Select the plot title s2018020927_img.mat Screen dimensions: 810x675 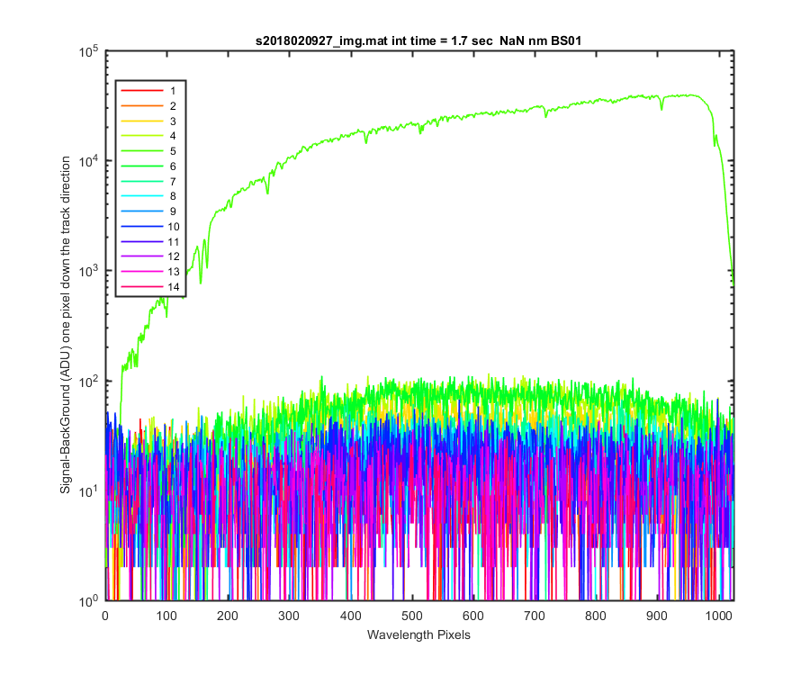coord(418,40)
